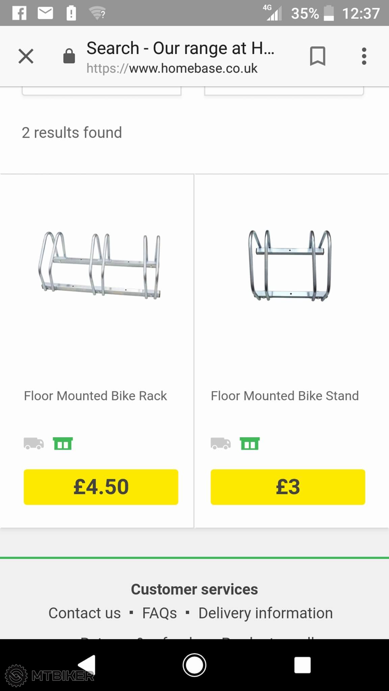Image resolution: width=389 pixels, height=691 pixels.
Task: Open the Floor Mounted Bike Stand image
Action: coord(290,266)
